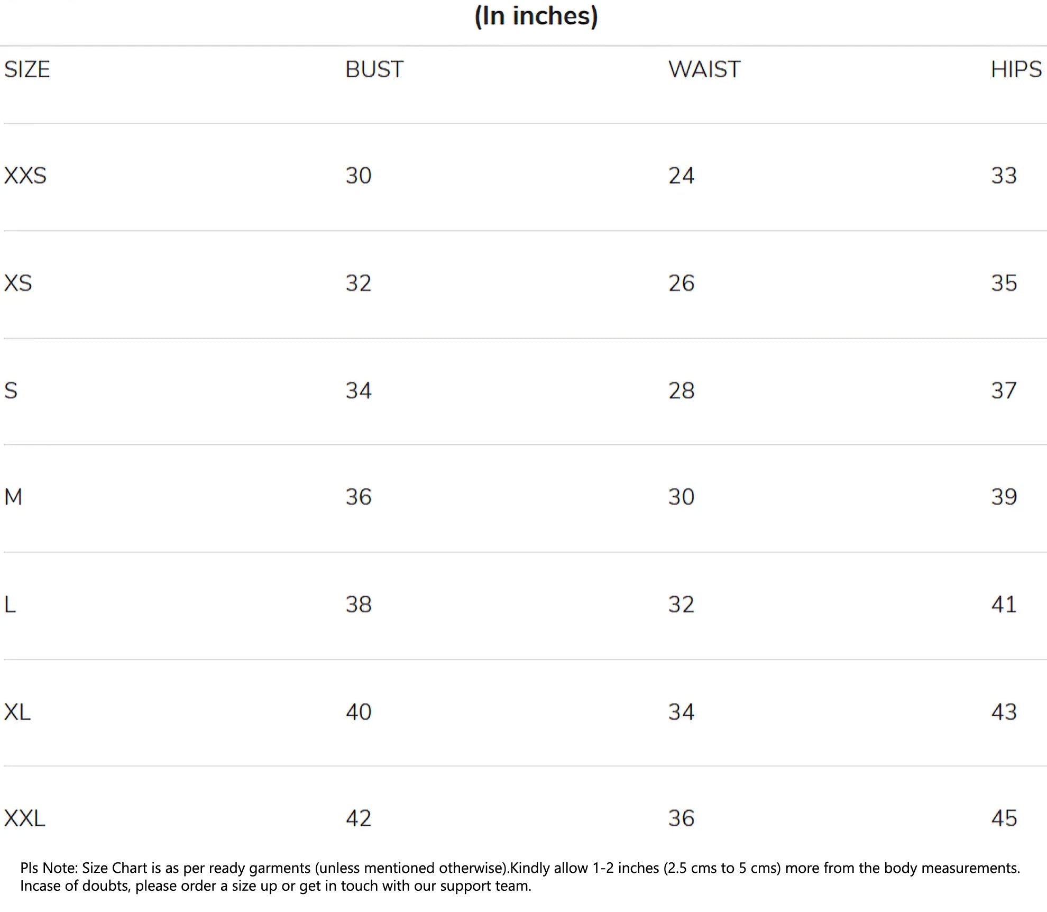Click the hips value 37 for S
1047x912 pixels.
coord(1004,391)
